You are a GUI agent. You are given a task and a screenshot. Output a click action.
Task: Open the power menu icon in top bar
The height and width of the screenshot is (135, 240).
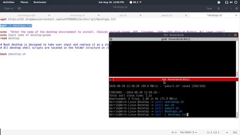coord(236,2)
